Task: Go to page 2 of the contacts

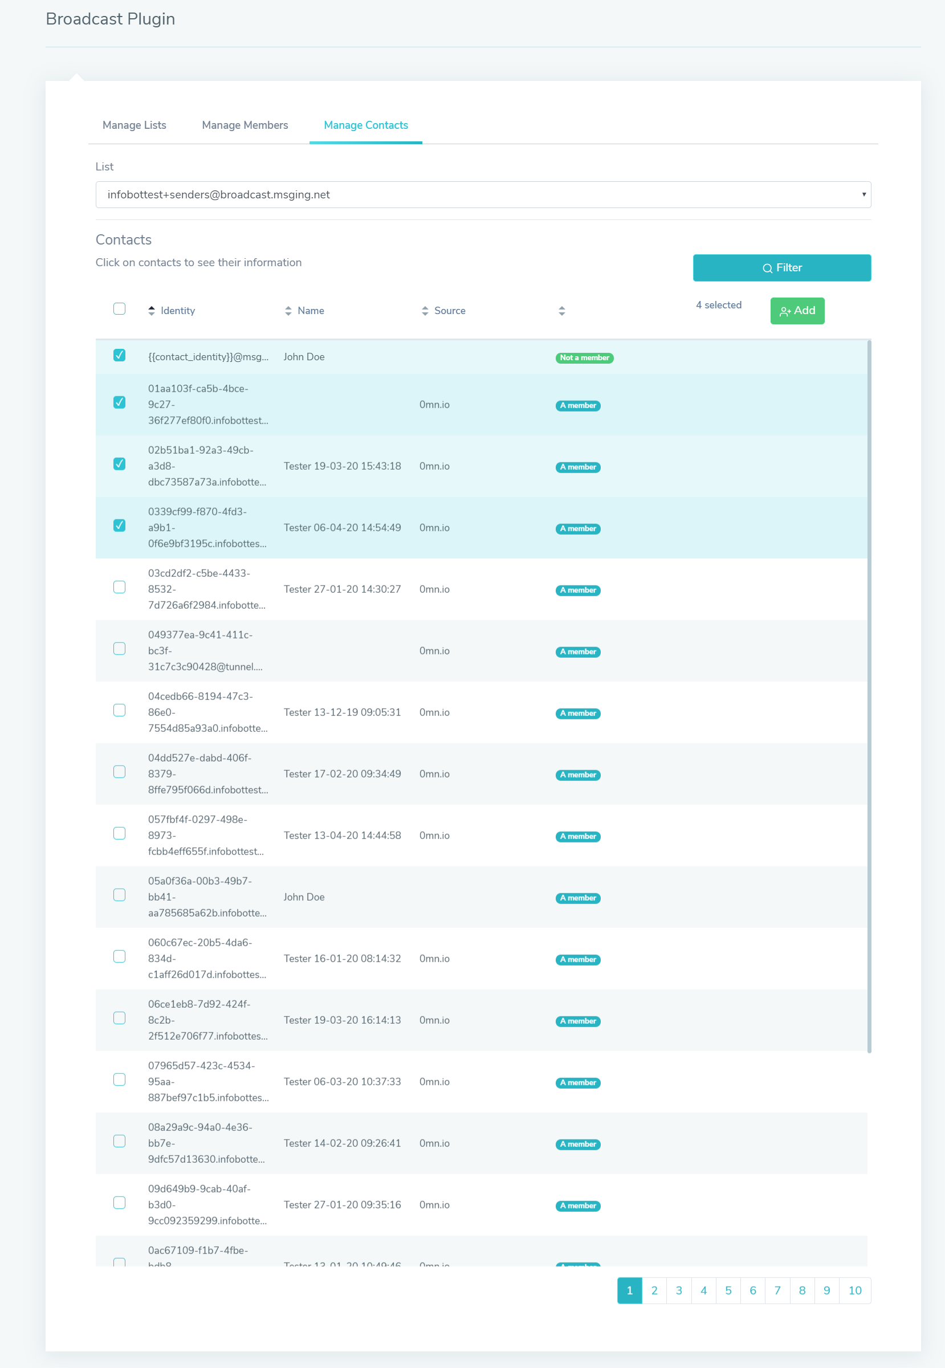Action: (654, 1291)
